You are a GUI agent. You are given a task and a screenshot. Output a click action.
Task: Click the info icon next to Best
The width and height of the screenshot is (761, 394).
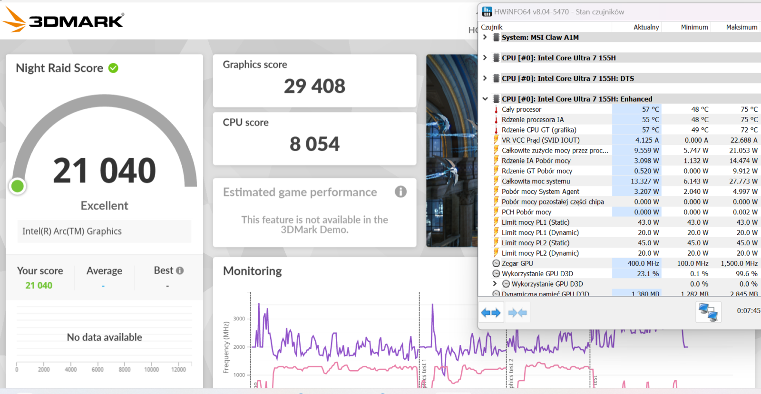(x=180, y=270)
